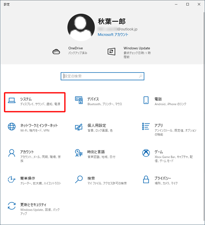Focus the 設定の検索 input field
205x225 pixels.
click(x=102, y=76)
